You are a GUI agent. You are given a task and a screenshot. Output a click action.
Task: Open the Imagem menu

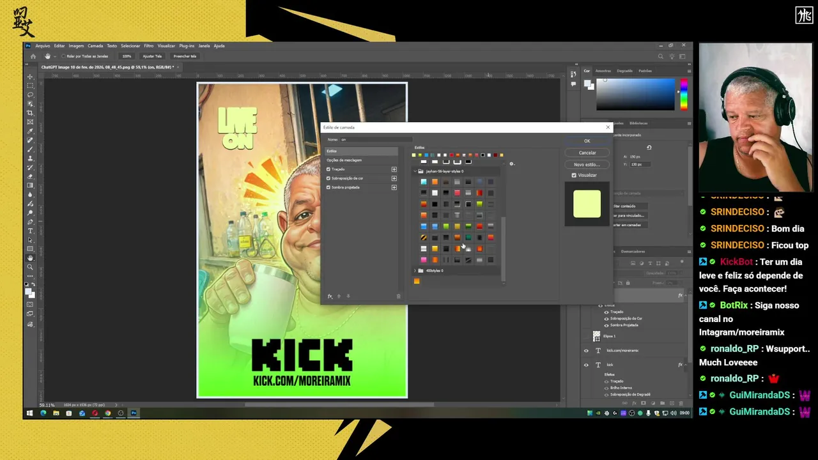pos(76,46)
